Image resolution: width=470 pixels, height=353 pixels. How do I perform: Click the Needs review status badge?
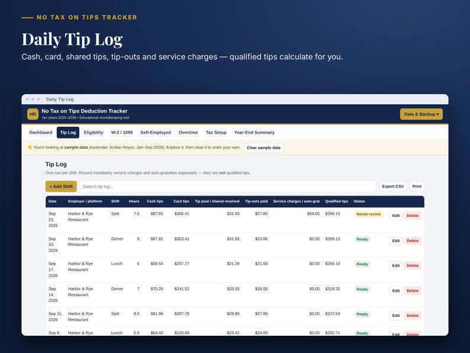[x=368, y=214]
